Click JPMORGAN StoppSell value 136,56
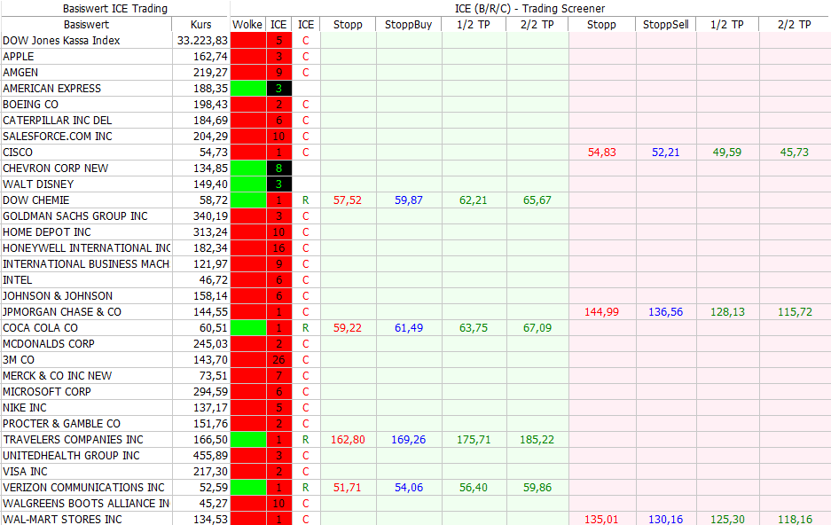Viewport: 831px width, 525px height. tap(666, 311)
